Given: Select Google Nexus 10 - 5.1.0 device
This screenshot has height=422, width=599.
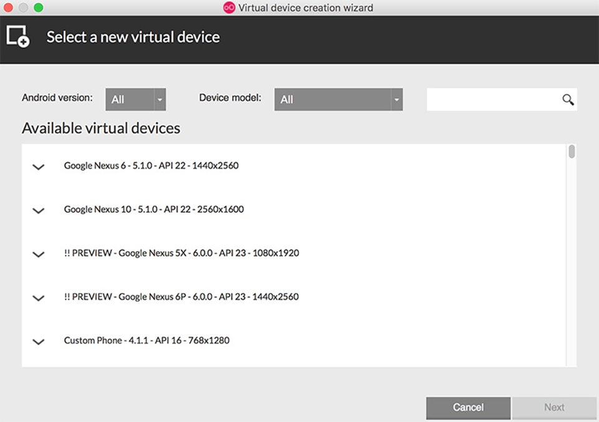Looking at the screenshot, I should coord(153,209).
